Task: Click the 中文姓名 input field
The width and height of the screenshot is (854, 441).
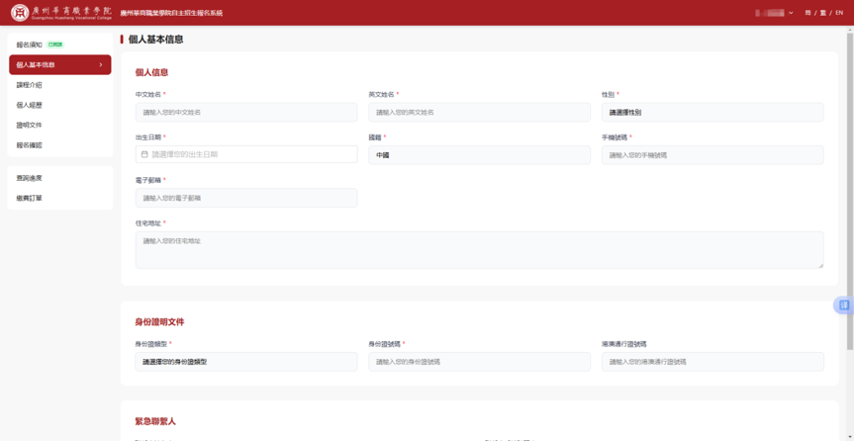Action: click(x=246, y=112)
